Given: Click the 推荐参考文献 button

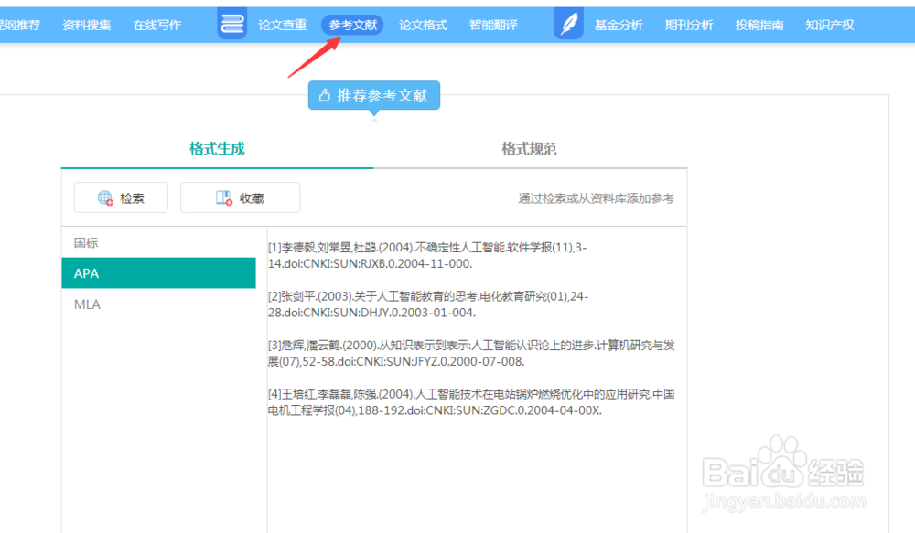Looking at the screenshot, I should [x=372, y=95].
